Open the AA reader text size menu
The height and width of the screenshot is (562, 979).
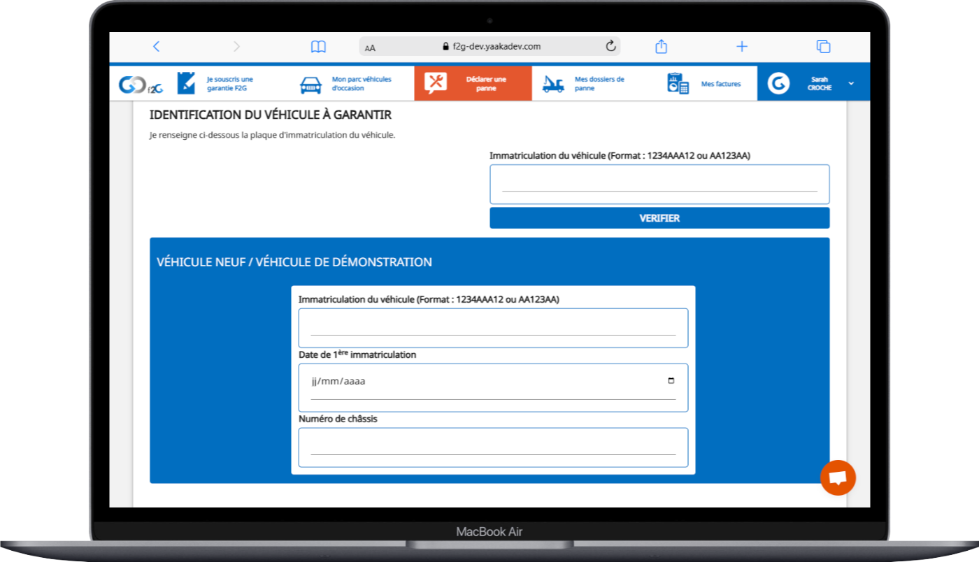click(x=370, y=48)
